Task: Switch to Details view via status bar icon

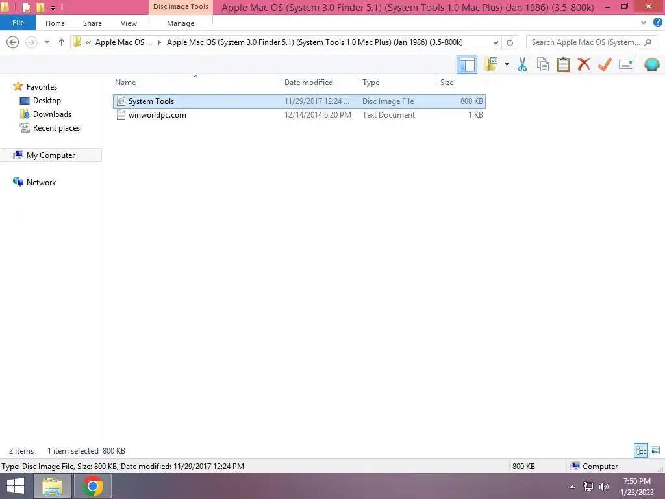Action: click(641, 450)
